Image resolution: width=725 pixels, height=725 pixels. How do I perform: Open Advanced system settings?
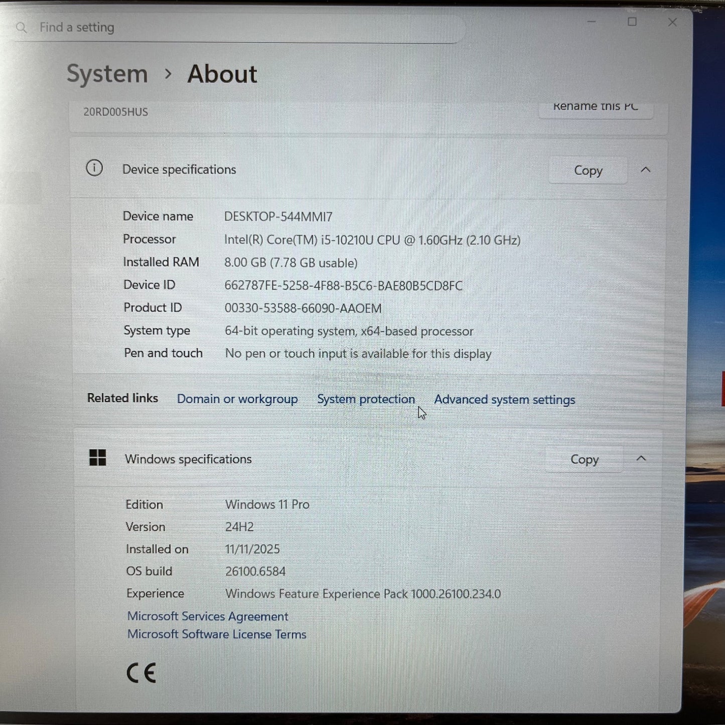(x=504, y=399)
